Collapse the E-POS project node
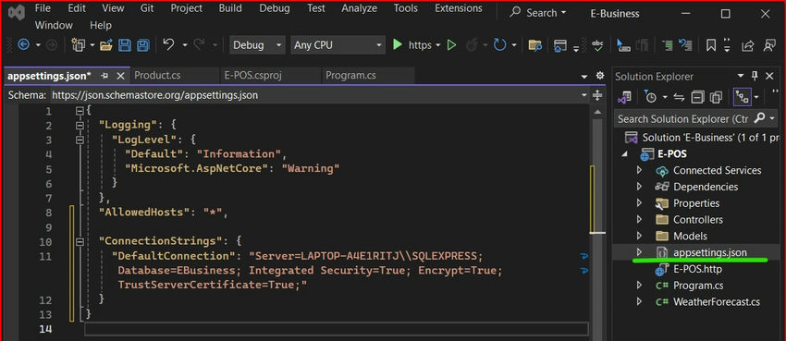Screen dimensions: 786x341 (624, 154)
